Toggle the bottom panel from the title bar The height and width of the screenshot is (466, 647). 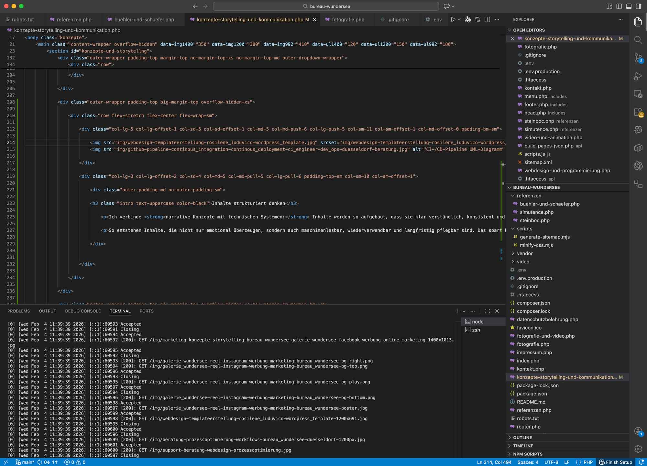tap(629, 6)
